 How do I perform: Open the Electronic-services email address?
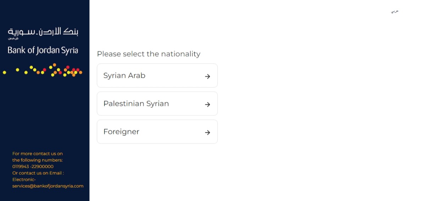(x=48, y=183)
